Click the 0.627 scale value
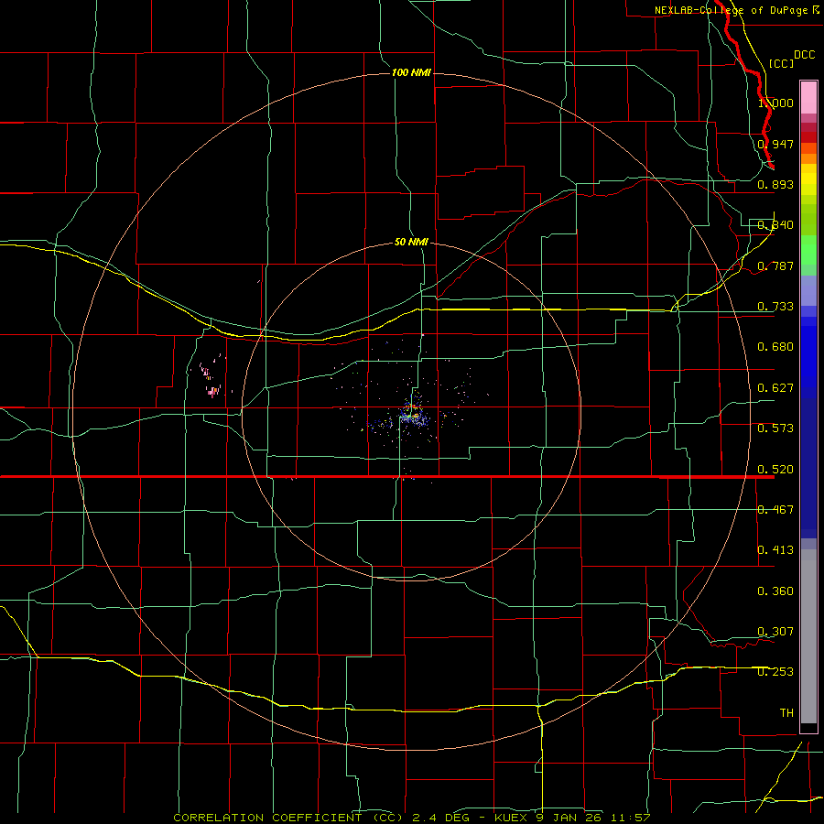 click(x=775, y=388)
